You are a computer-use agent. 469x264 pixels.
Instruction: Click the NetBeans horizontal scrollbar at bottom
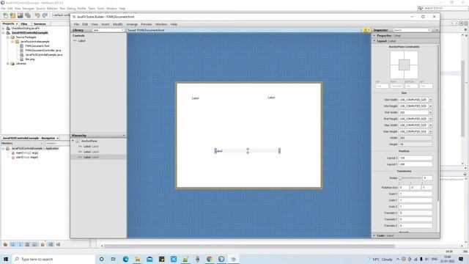click(249, 246)
